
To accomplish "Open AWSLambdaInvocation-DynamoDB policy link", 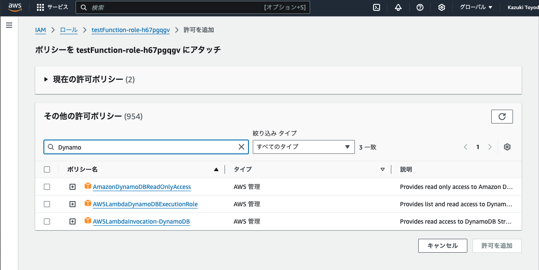I will [142, 221].
